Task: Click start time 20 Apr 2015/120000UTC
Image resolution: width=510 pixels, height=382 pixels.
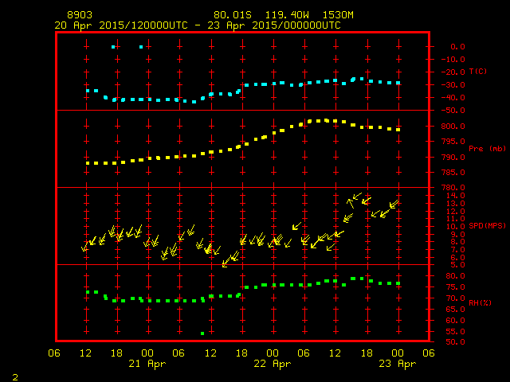Action: click(121, 25)
